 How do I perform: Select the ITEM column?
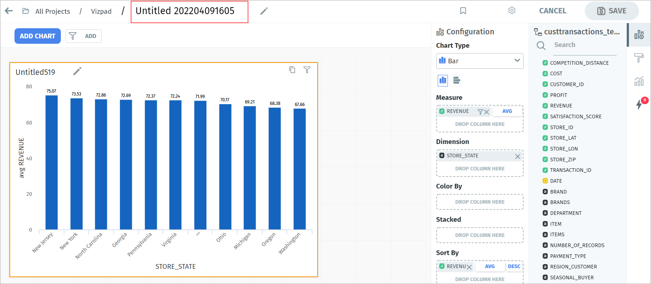point(556,224)
